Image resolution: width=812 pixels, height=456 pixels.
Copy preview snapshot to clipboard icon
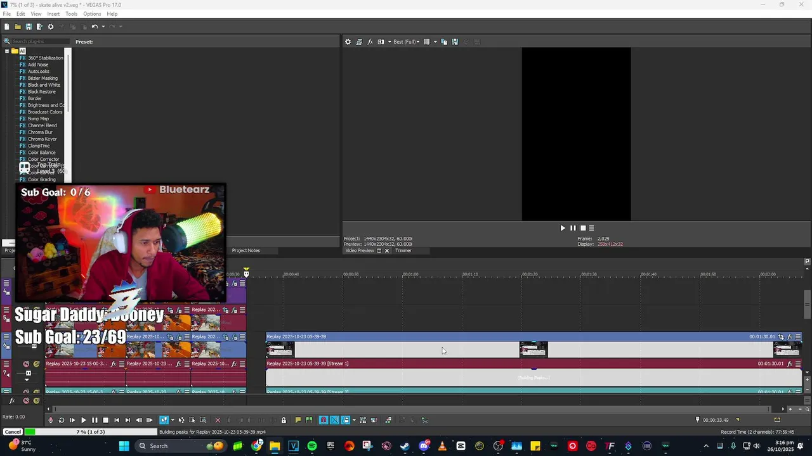[444, 42]
